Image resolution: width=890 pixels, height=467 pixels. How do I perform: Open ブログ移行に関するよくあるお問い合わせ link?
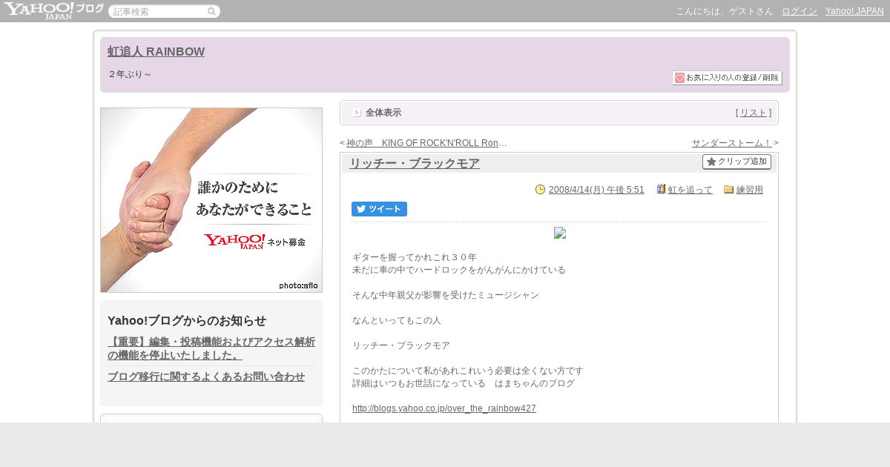pos(206,377)
